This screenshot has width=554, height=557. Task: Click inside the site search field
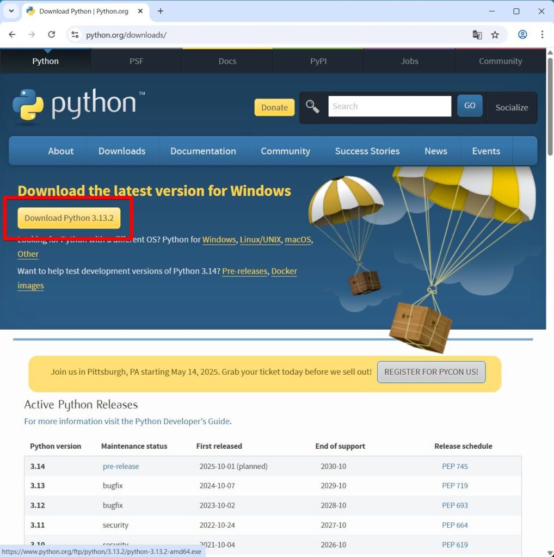click(x=389, y=106)
